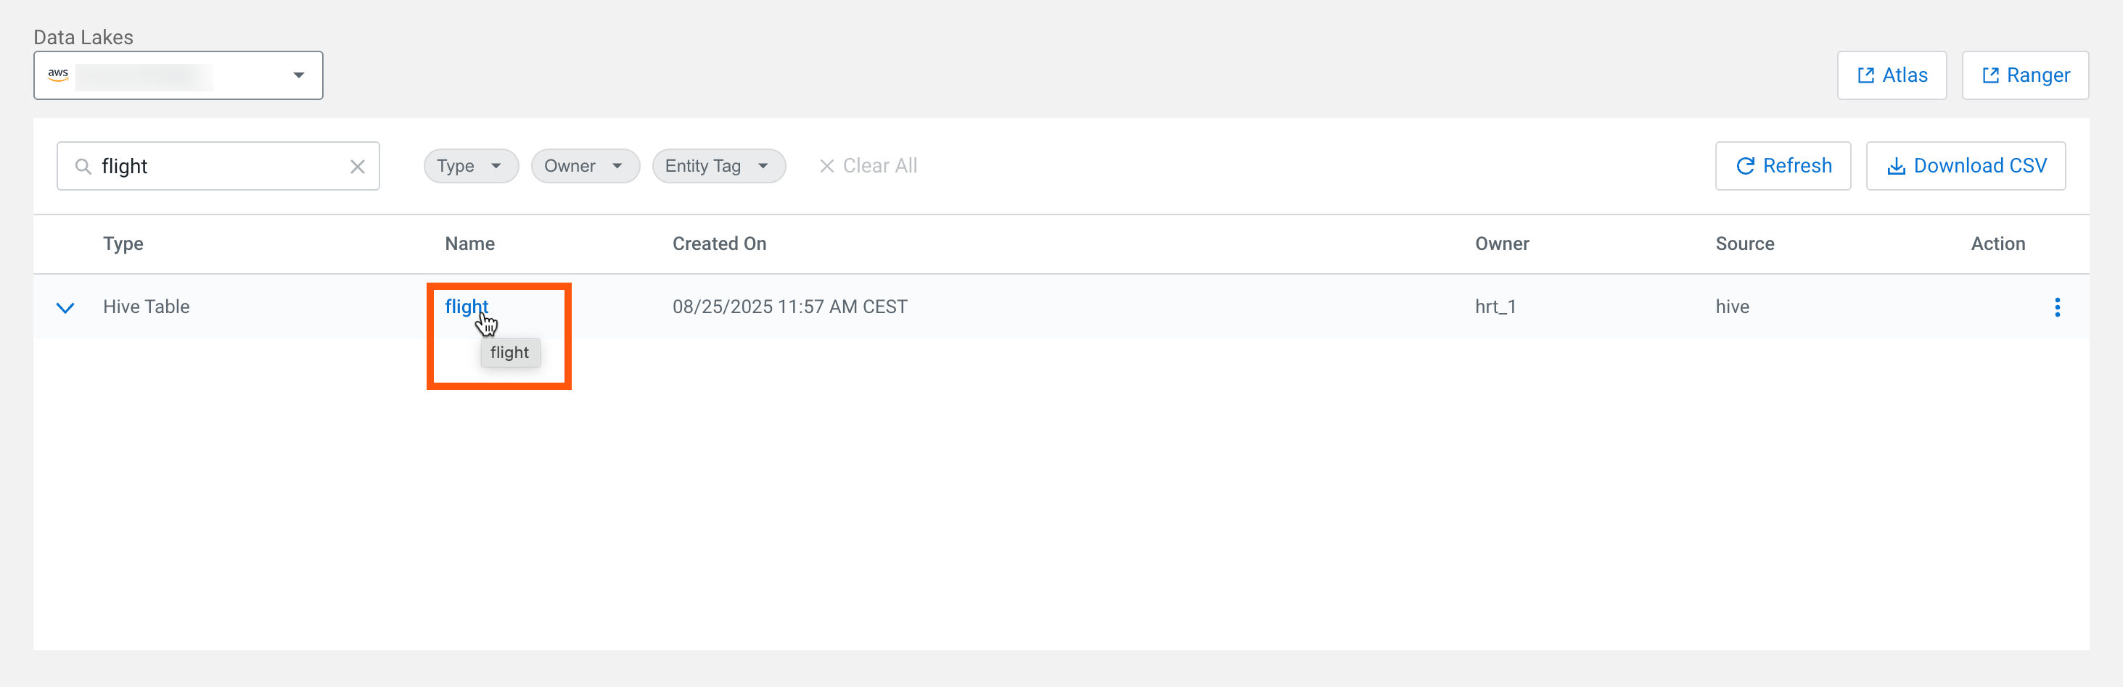Image resolution: width=2123 pixels, height=687 pixels.
Task: Open Atlas external link
Action: (1892, 75)
